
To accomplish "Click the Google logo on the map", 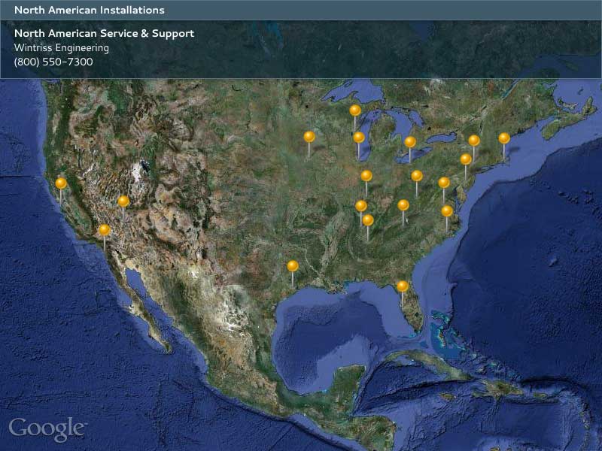I will (x=47, y=429).
